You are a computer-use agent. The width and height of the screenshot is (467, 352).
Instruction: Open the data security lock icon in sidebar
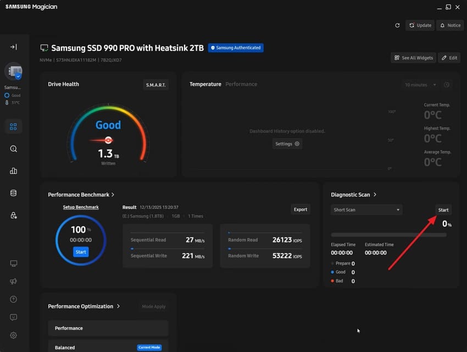pyautogui.click(x=13, y=215)
